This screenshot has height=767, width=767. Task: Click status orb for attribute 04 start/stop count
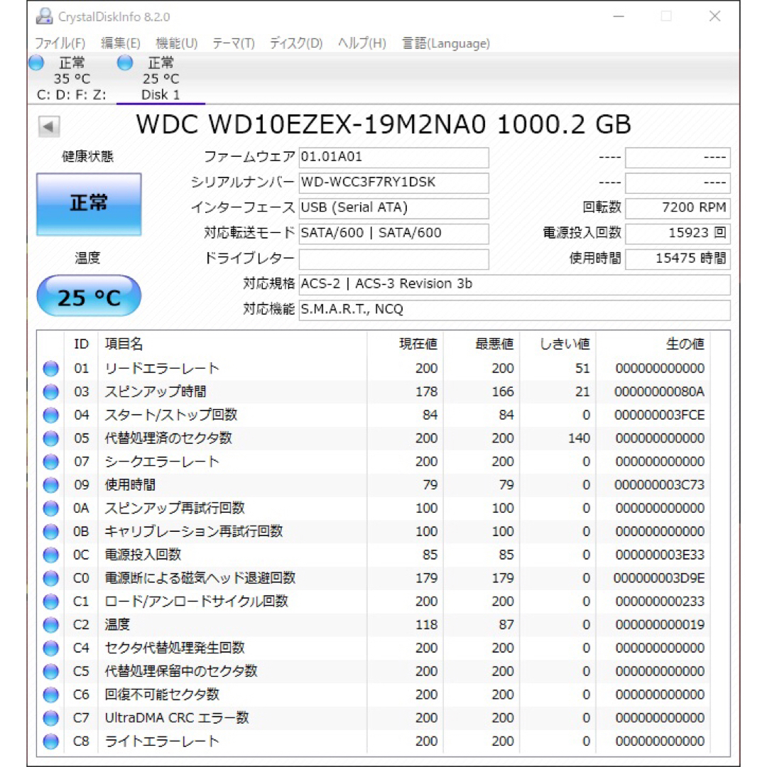click(x=51, y=415)
